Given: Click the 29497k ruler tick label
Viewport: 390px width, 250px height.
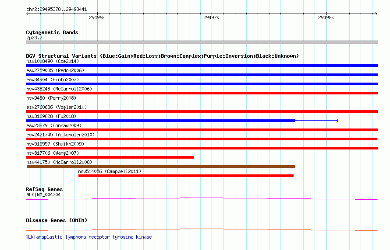Looking at the screenshot, I should click(x=211, y=17).
